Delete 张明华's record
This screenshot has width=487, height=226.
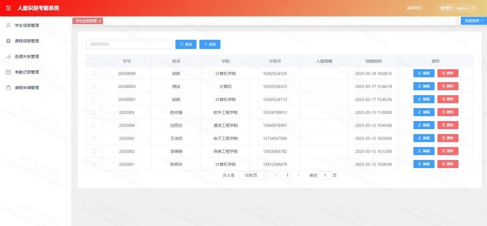click(448, 164)
